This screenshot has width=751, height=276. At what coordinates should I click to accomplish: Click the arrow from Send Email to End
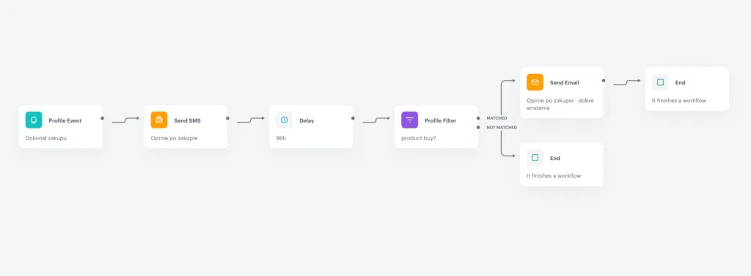point(627,83)
